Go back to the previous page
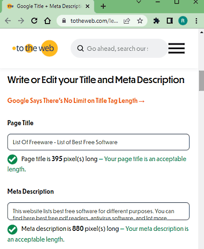The width and height of the screenshot is (204, 249). [8, 21]
